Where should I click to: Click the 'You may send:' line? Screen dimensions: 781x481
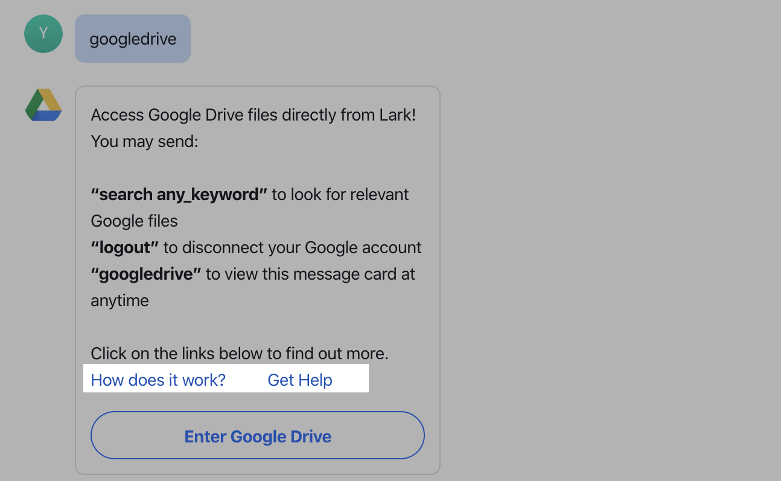(x=145, y=142)
